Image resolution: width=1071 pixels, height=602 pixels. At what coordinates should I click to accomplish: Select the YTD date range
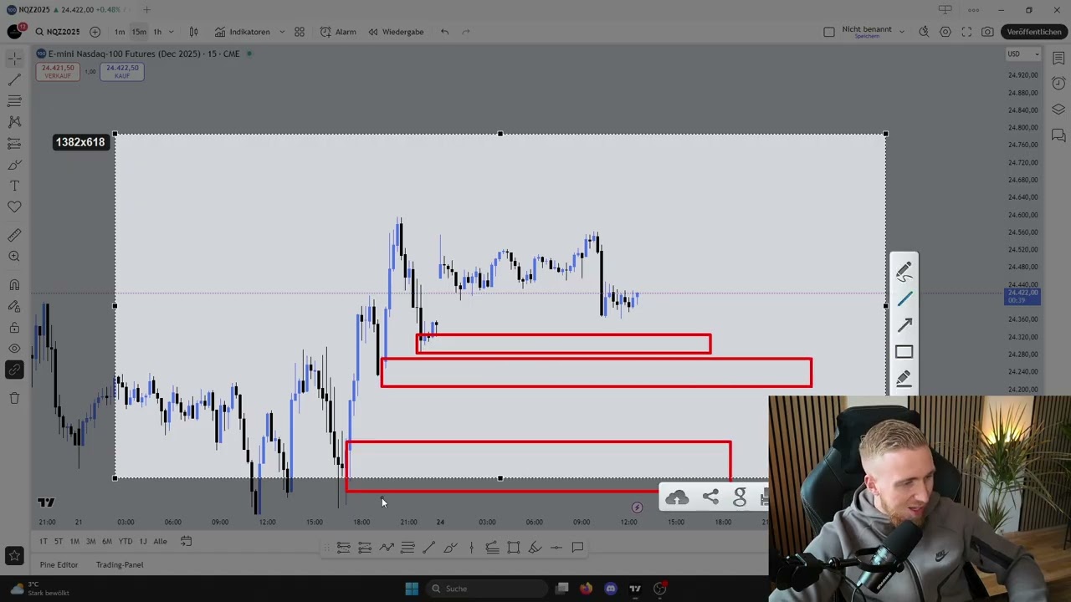(126, 542)
